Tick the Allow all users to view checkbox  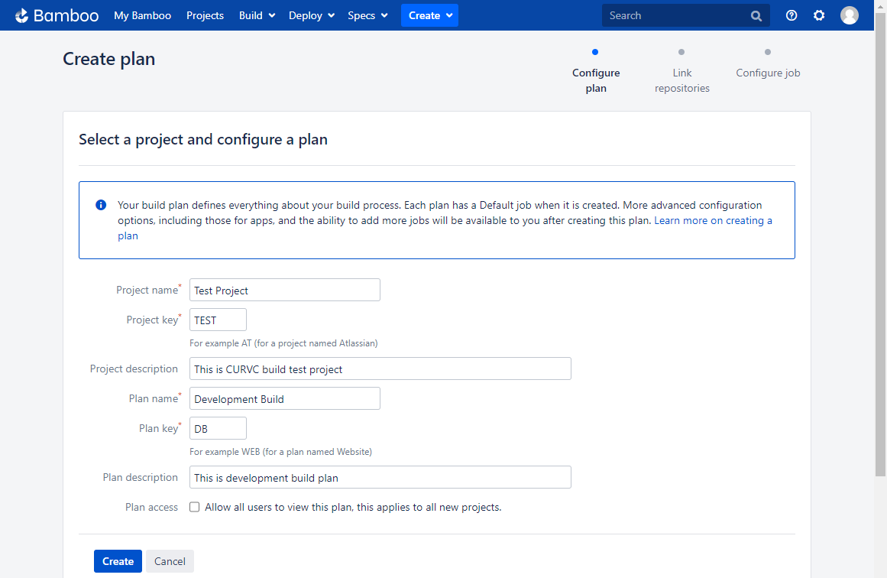pyautogui.click(x=195, y=507)
